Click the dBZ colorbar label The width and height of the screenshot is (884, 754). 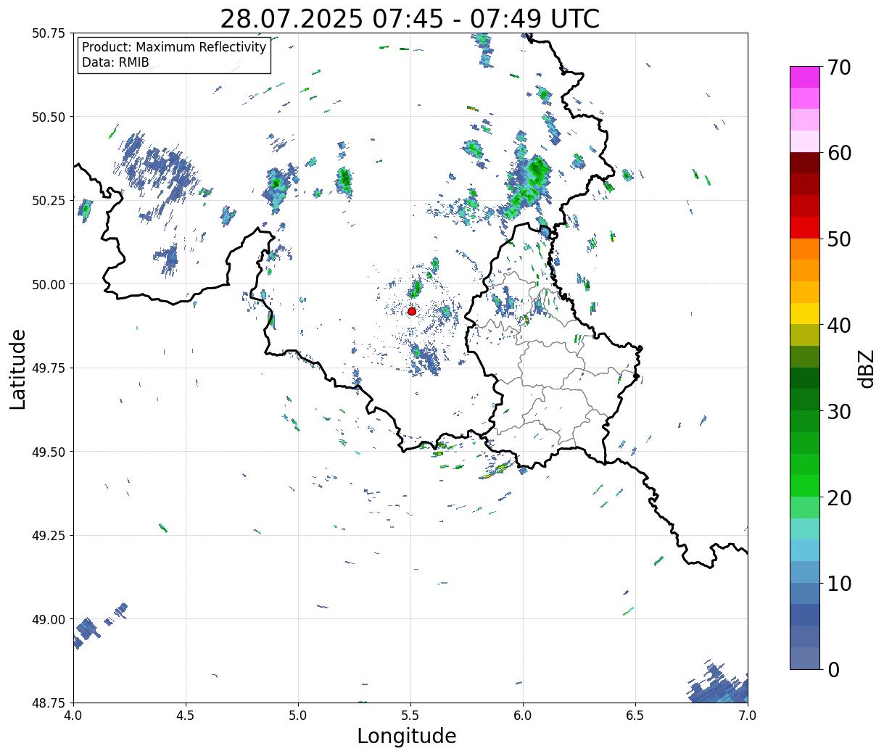866,368
